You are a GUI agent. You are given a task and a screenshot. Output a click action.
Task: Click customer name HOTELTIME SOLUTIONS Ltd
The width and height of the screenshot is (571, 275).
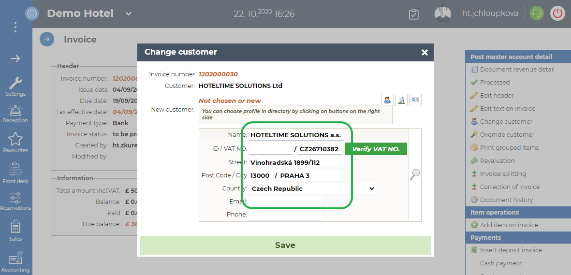(240, 86)
